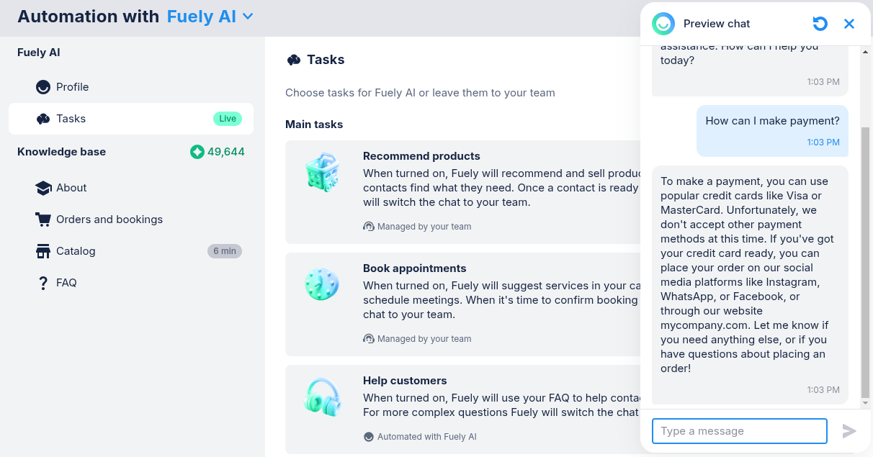Click the restart chat refresh icon

click(820, 24)
